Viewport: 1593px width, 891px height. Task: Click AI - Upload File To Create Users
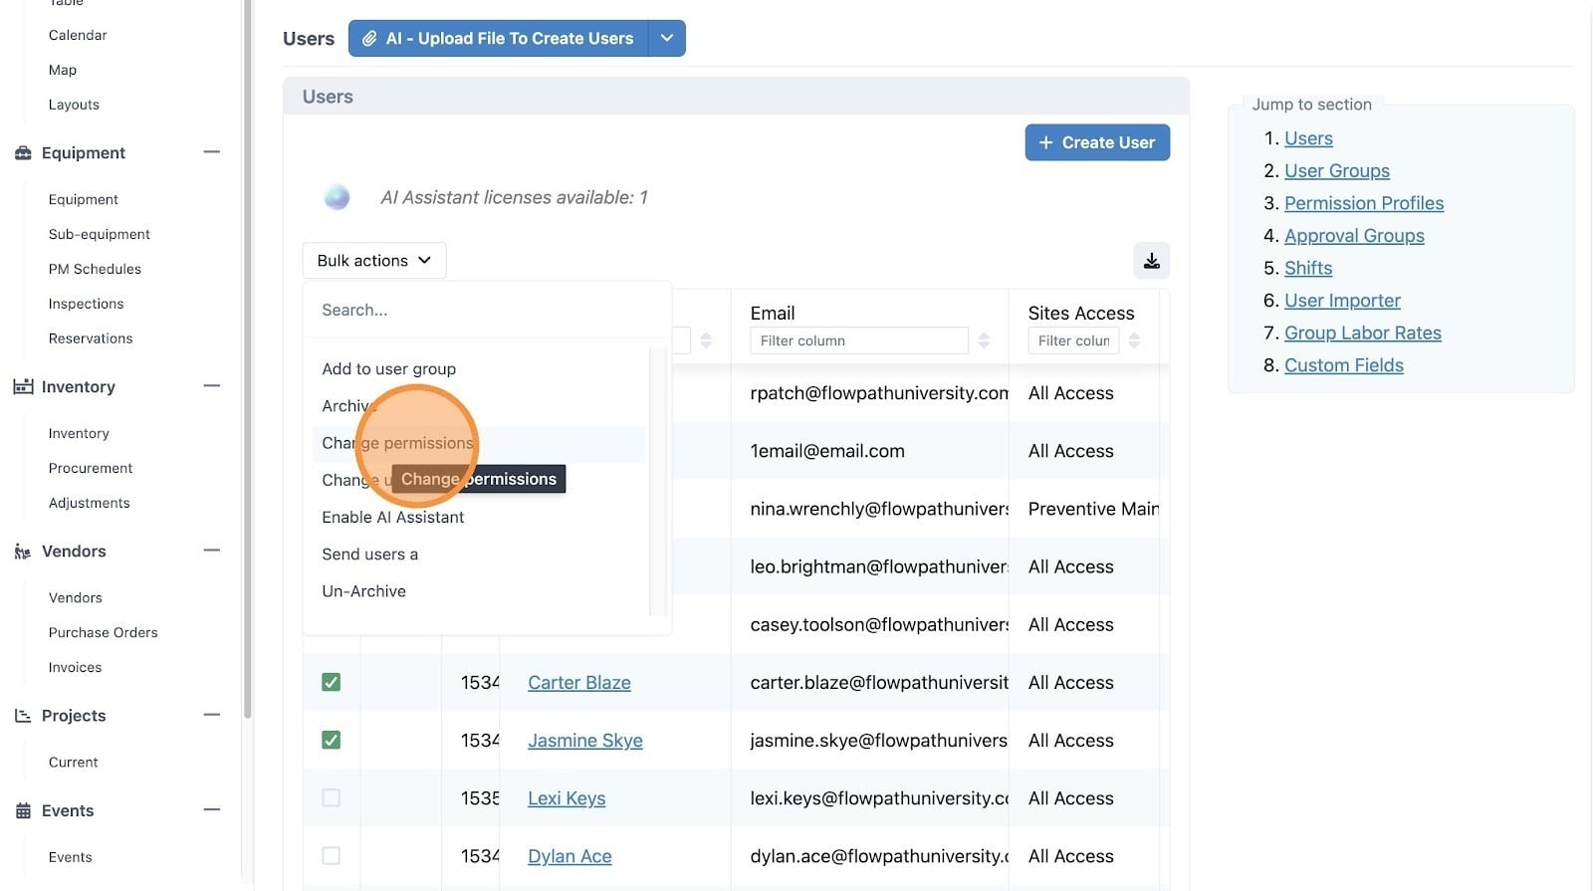point(498,39)
